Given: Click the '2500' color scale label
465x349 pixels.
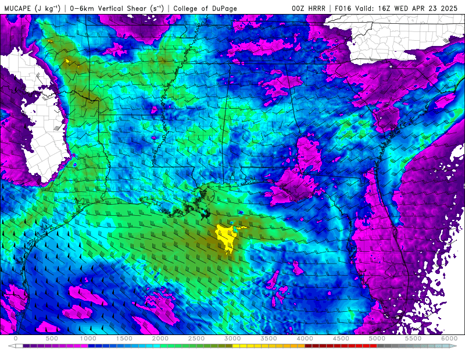Looking at the screenshot, I should 196,339.
